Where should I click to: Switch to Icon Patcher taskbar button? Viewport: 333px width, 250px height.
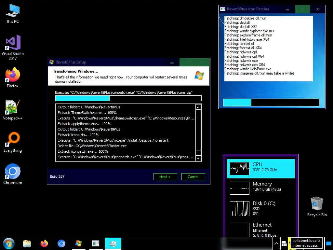tap(96, 243)
